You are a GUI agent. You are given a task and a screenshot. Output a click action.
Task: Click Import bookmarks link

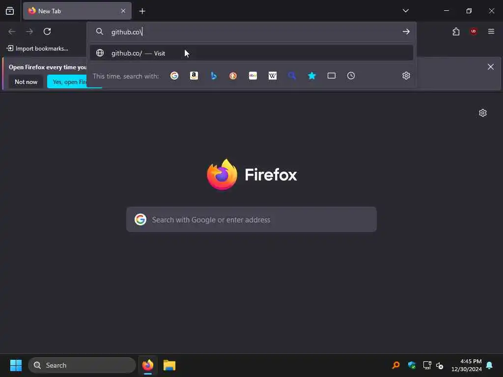pyautogui.click(x=37, y=49)
